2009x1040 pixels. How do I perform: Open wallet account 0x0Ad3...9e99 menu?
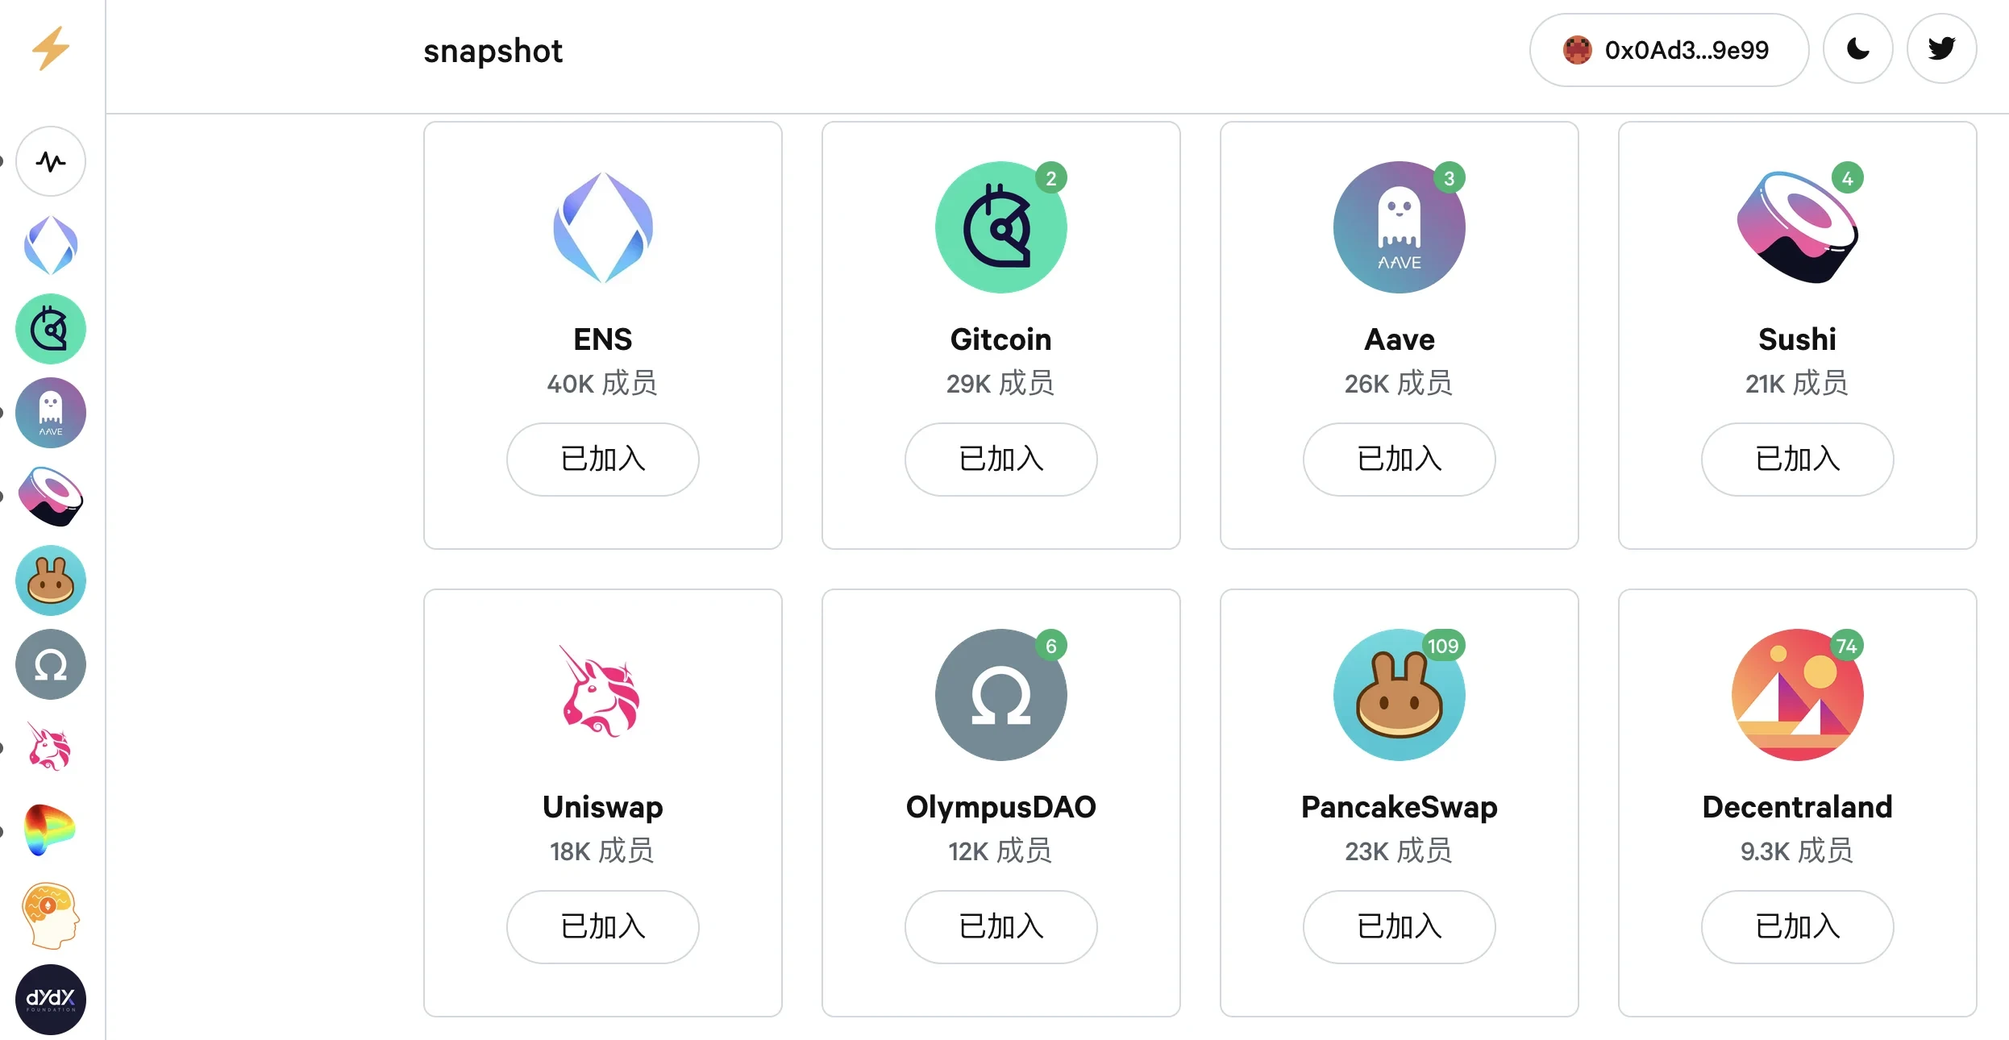[1669, 50]
